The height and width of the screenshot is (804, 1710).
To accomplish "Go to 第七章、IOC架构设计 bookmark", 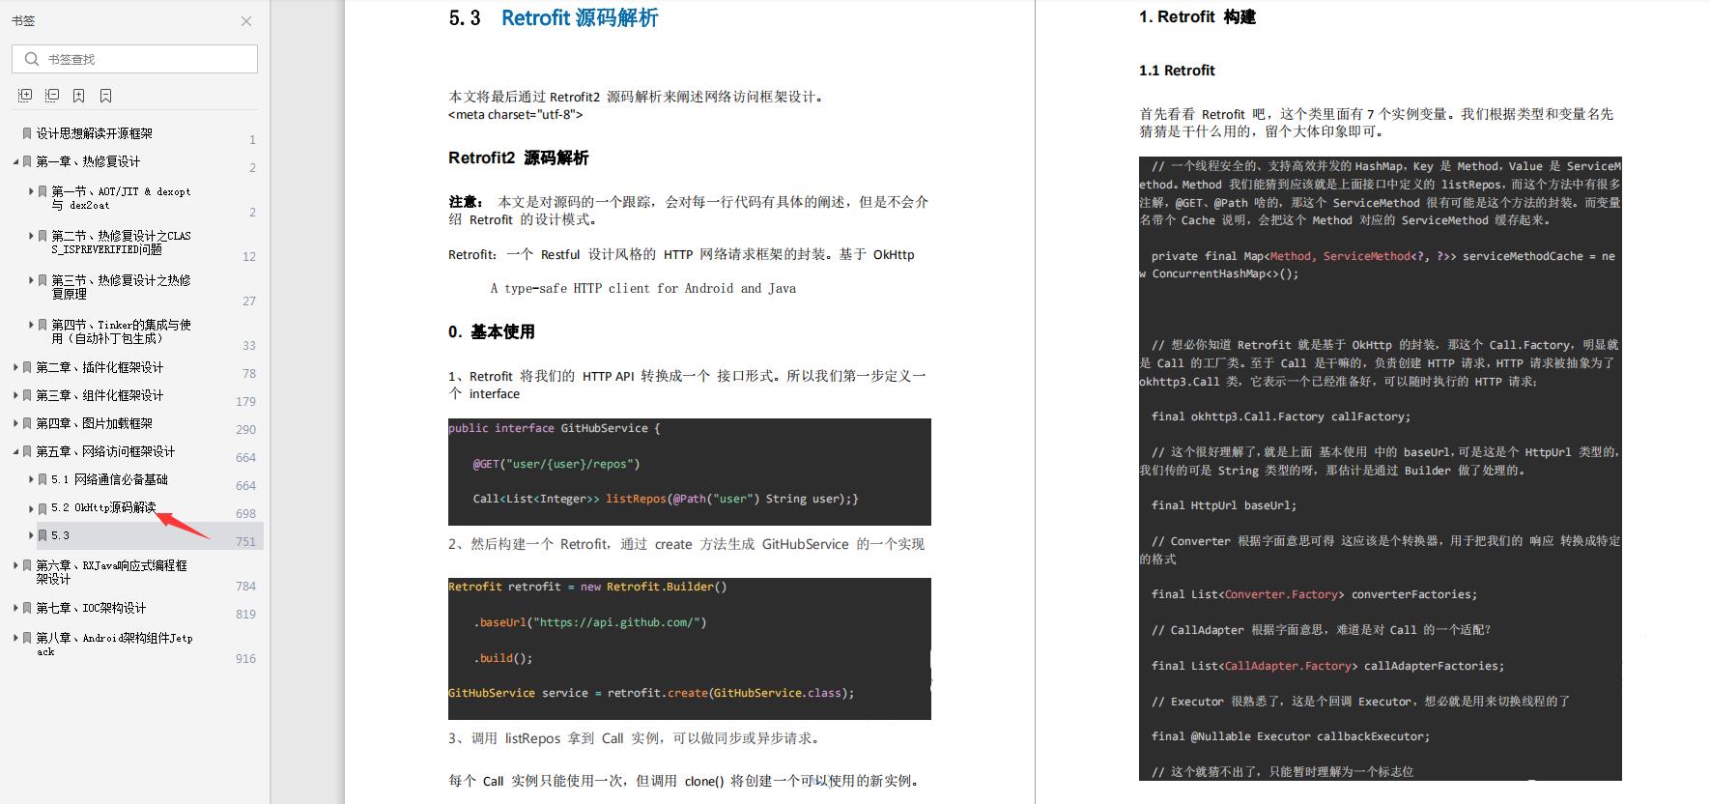I will [91, 608].
